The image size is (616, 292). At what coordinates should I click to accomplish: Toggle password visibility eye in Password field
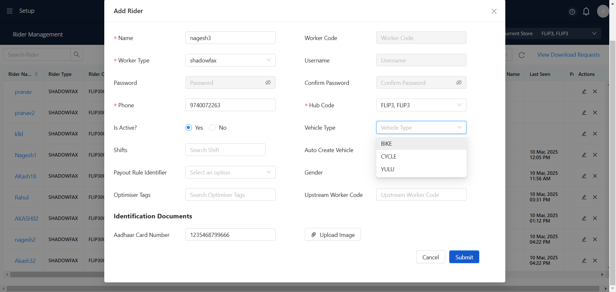pyautogui.click(x=268, y=83)
